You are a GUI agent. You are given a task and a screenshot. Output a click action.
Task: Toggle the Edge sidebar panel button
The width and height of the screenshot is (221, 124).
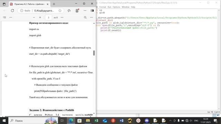click(x=92, y=11)
